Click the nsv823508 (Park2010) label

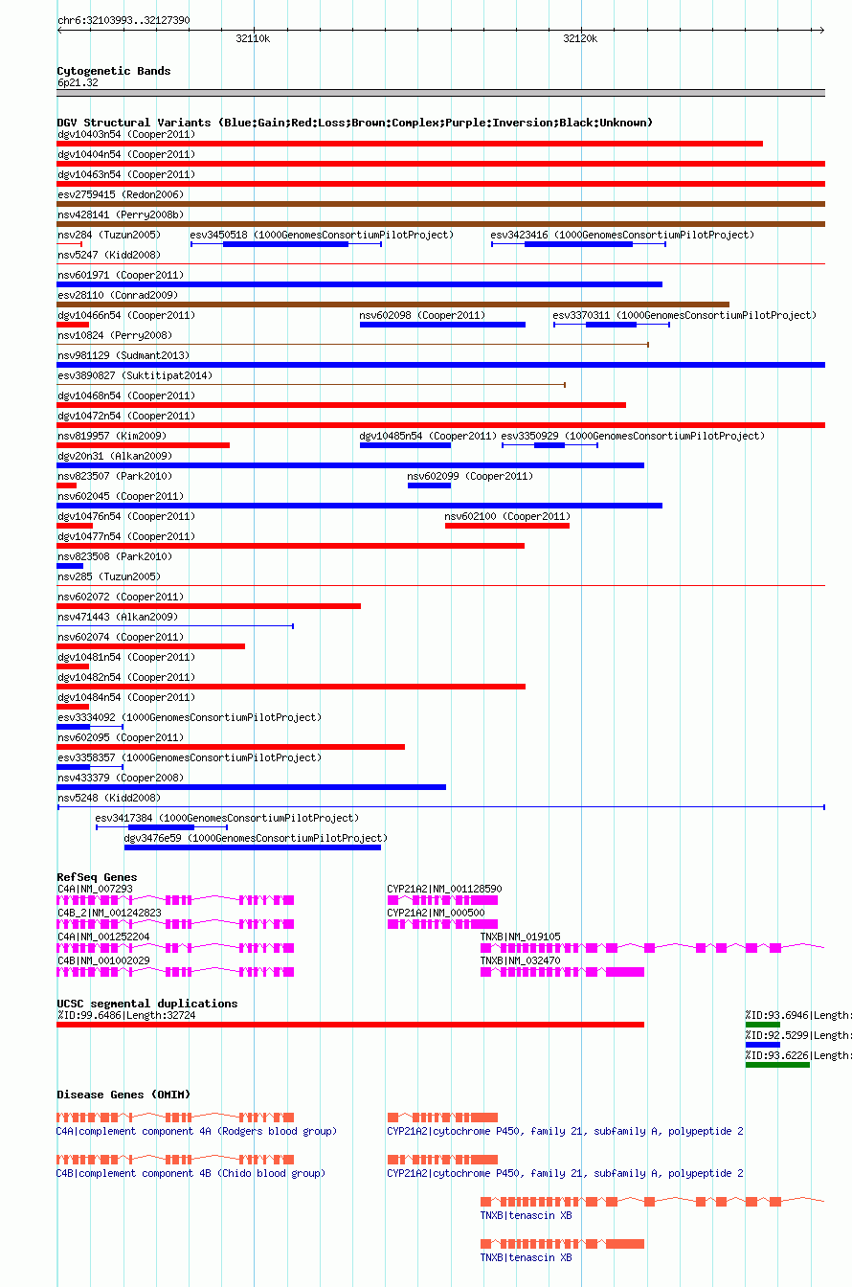[x=115, y=556]
